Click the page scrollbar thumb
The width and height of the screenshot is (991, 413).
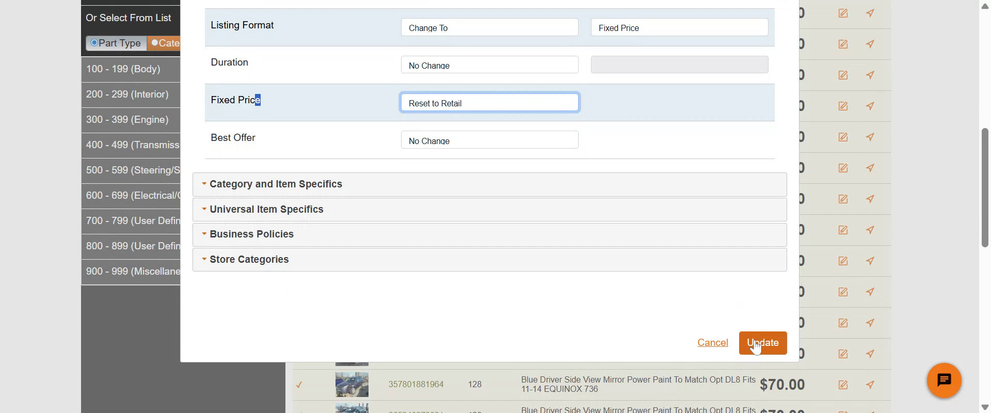tap(985, 187)
